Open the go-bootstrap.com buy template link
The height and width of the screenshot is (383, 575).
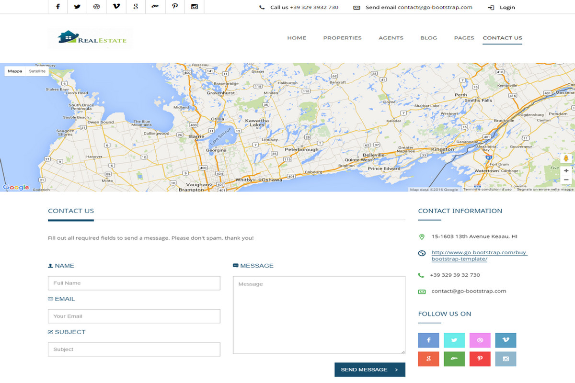tap(479, 256)
